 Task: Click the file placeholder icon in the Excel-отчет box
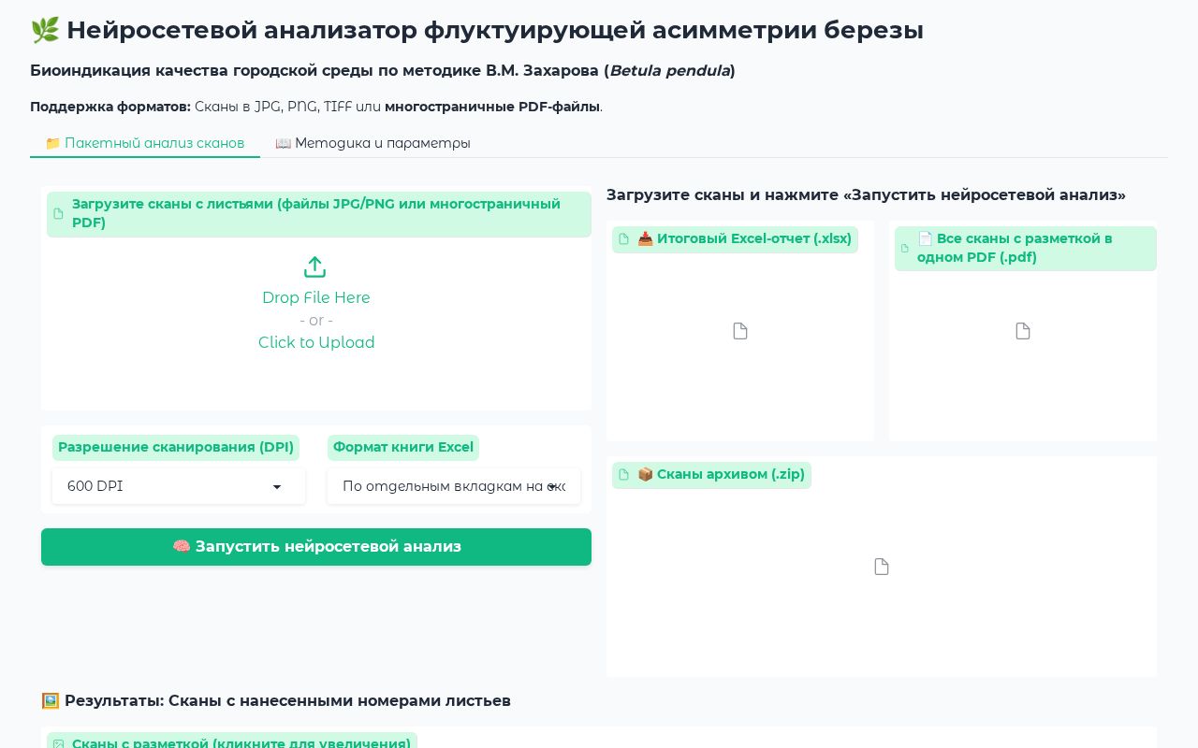click(x=740, y=331)
